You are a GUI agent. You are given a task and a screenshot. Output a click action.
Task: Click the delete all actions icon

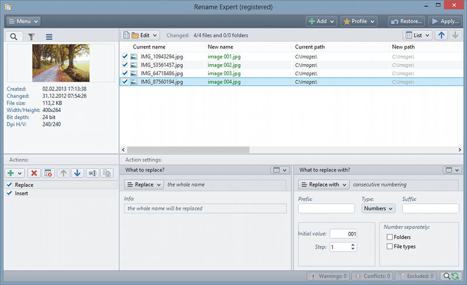pyautogui.click(x=48, y=173)
